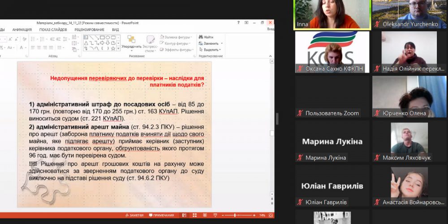Select Inna's video tile
This screenshot has height=224, width=448.
331,14
